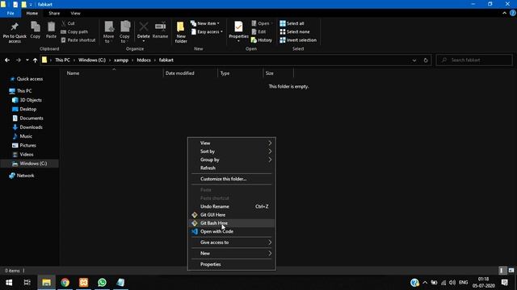
Task: Open Chrome from the taskbar
Action: [x=65, y=283]
